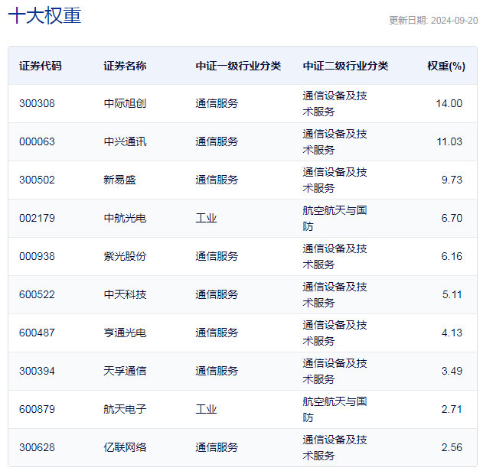The height and width of the screenshot is (474, 483).
Task: Click security name 新易盛
Action: 119,180
